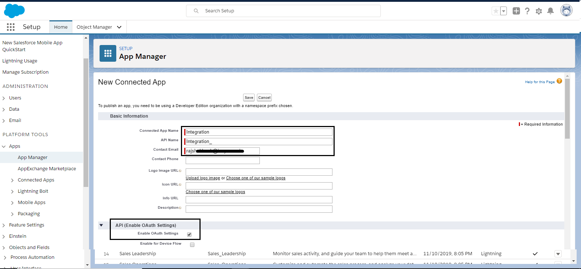
Task: Expand the Feature Settings tree item
Action: (4, 225)
